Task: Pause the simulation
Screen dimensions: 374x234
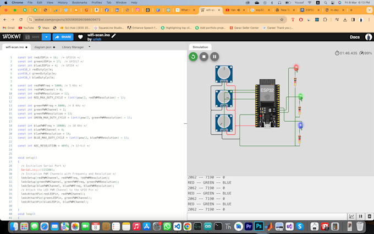Action: pyautogui.click(x=215, y=56)
